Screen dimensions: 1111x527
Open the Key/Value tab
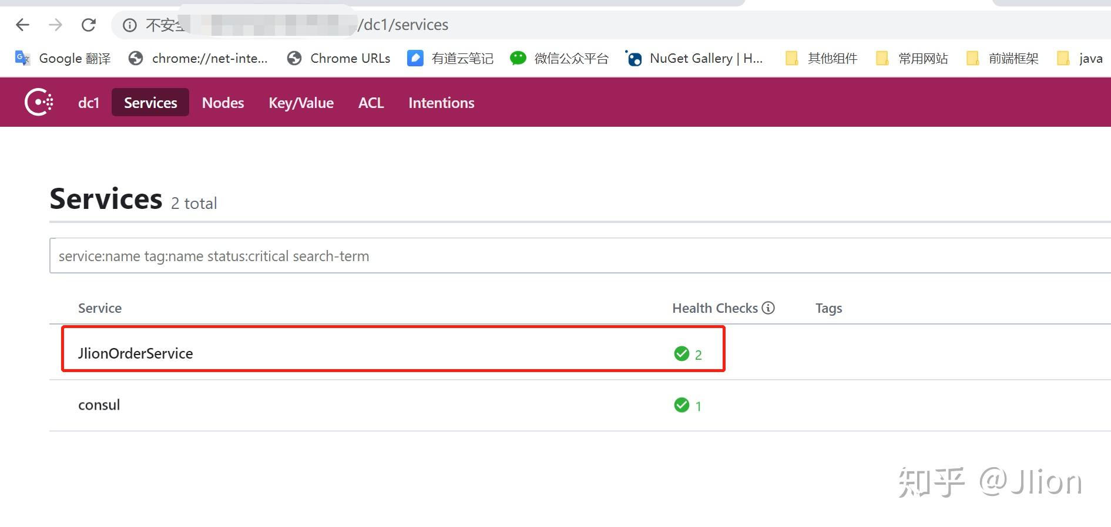(x=301, y=103)
